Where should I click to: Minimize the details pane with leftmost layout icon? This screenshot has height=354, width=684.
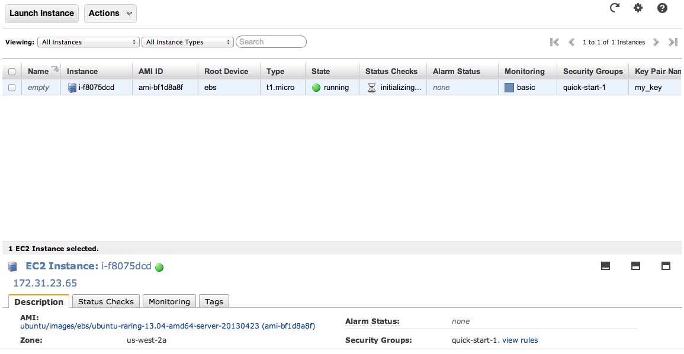click(x=605, y=266)
